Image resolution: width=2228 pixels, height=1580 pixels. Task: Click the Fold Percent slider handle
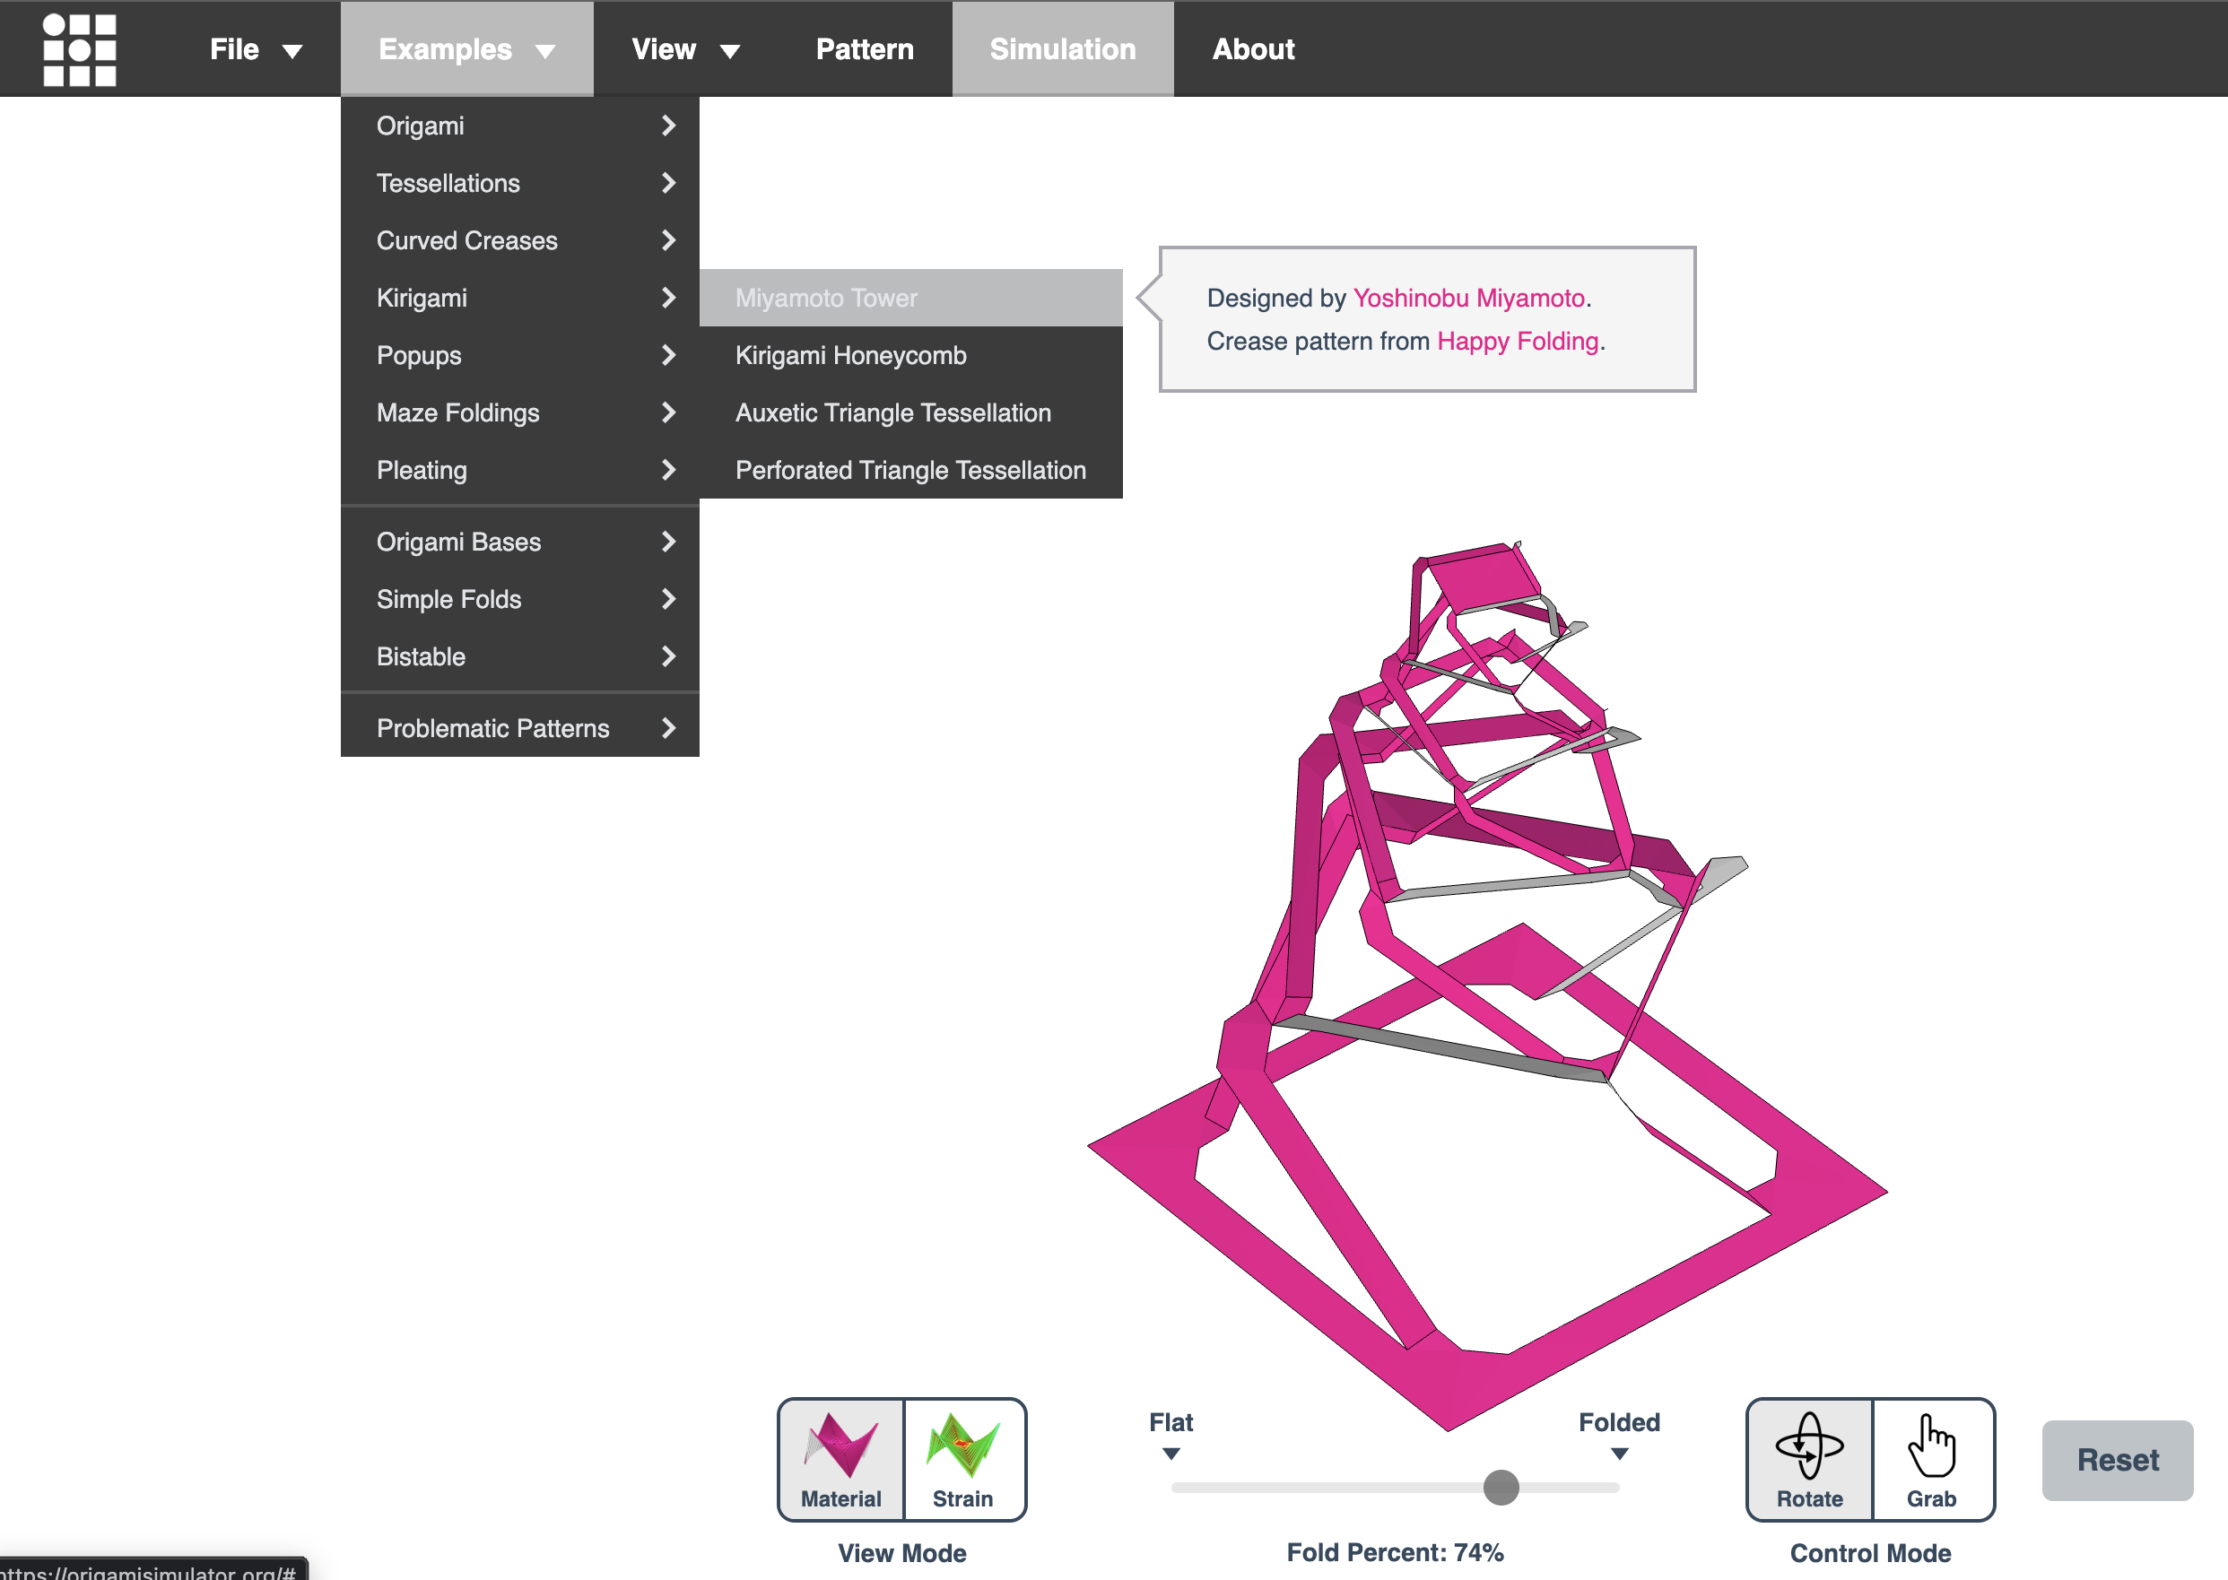(x=1501, y=1487)
